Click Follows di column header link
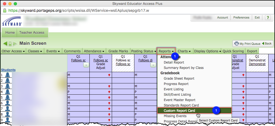Screen dimensions: 275x126 [145, 60]
